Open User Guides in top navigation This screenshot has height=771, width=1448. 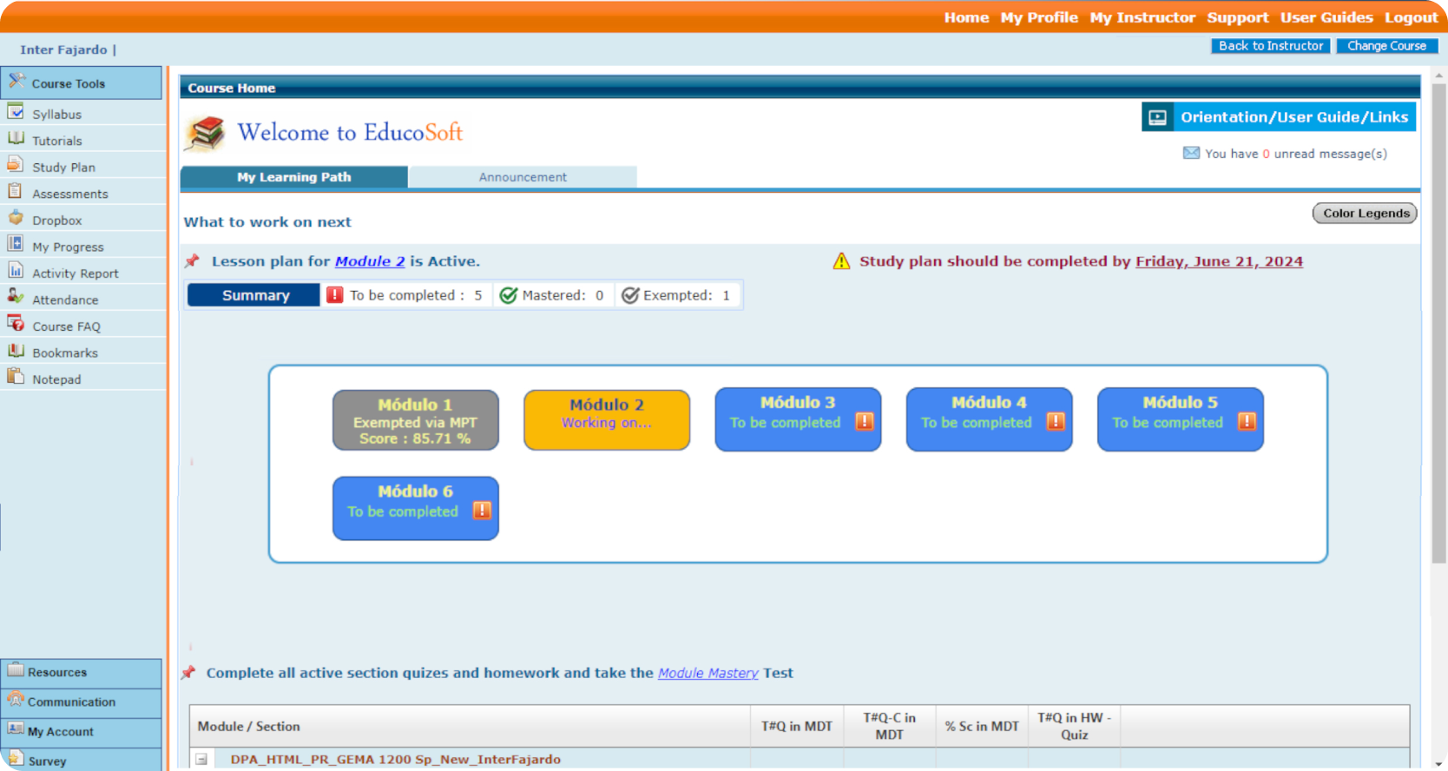(x=1326, y=17)
